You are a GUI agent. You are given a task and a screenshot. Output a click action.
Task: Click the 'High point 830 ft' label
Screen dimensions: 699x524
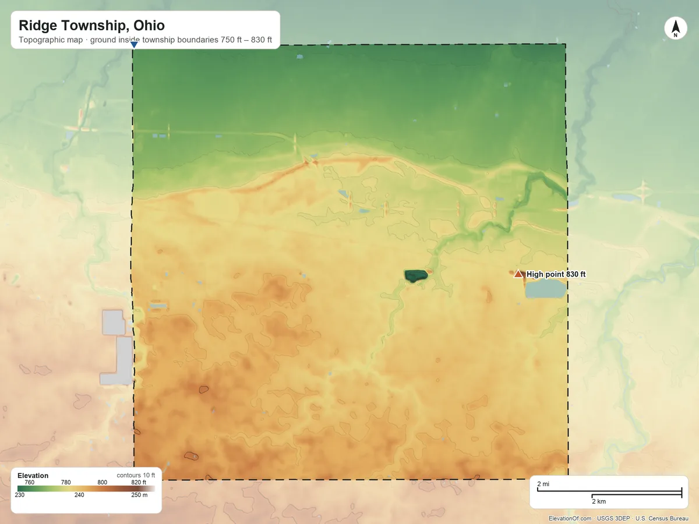(556, 274)
